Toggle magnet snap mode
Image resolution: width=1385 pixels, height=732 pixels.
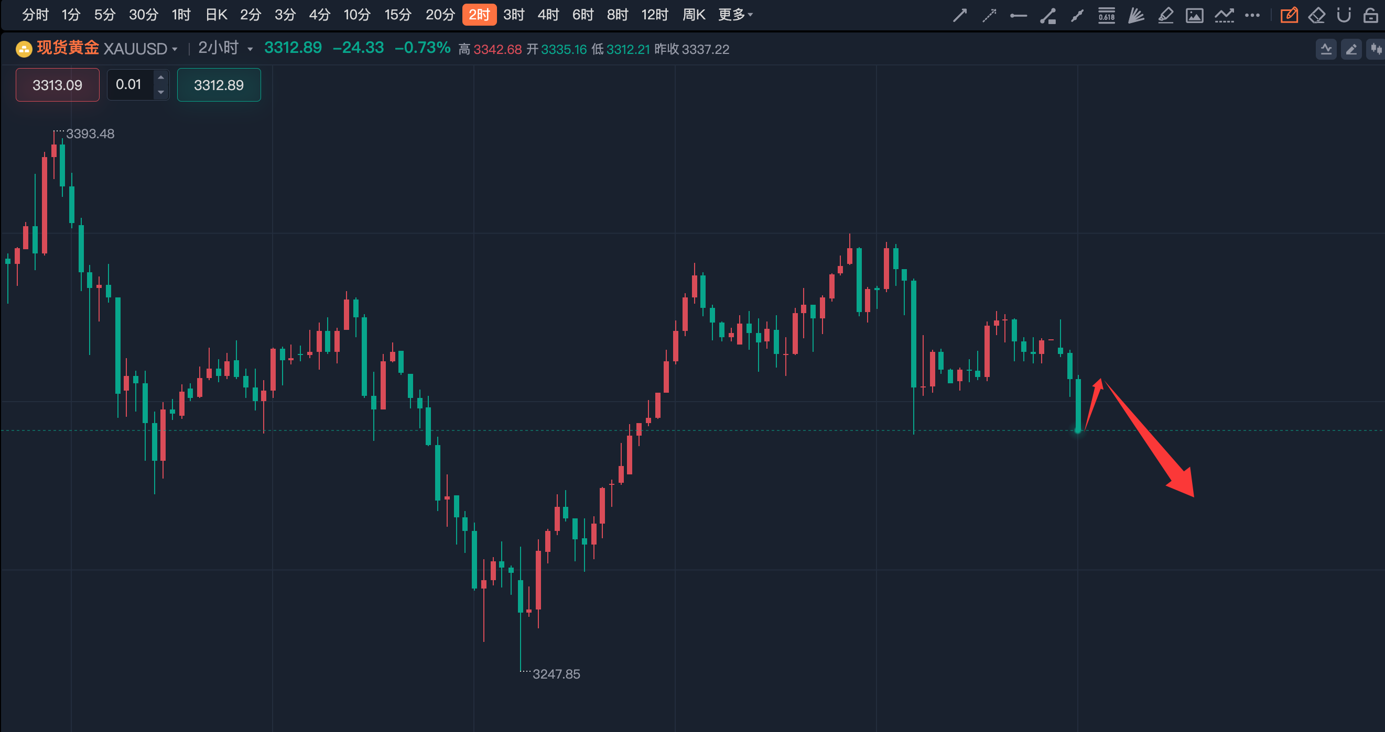pyautogui.click(x=1344, y=15)
